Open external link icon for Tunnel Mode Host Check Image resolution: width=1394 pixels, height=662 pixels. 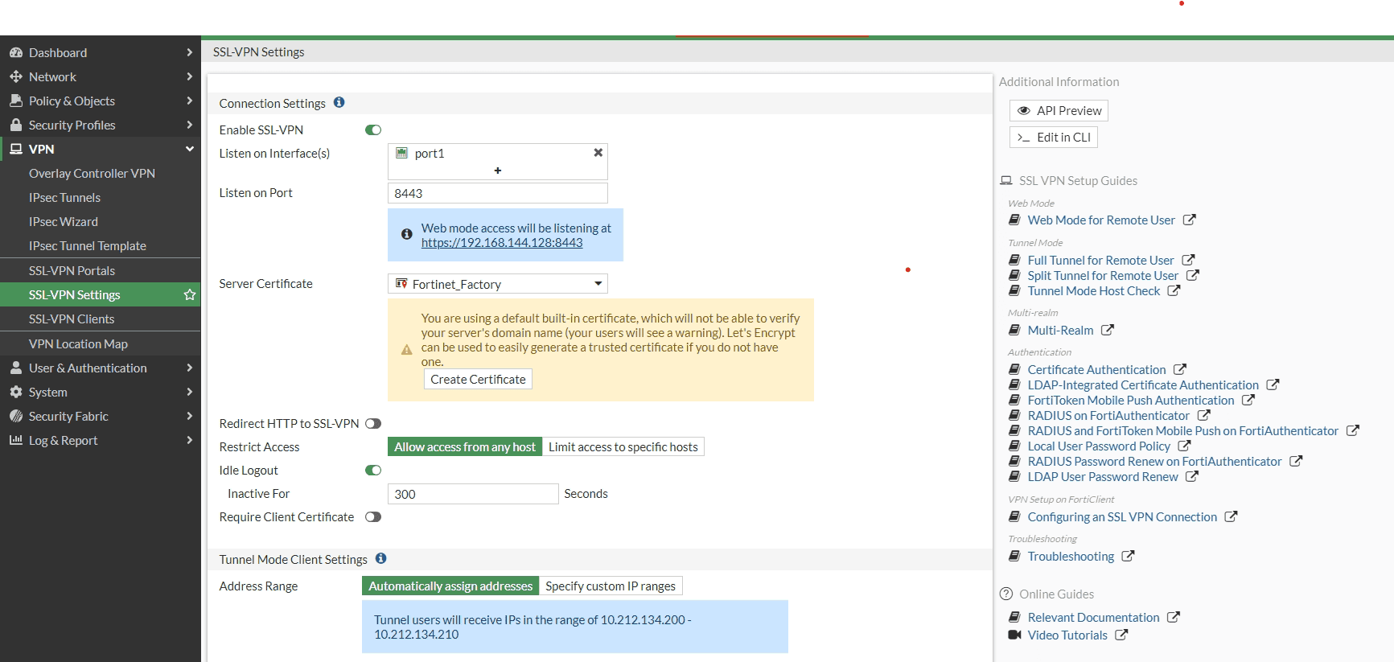point(1174,290)
